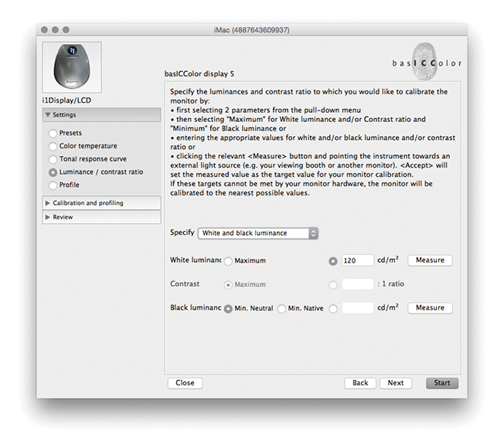504x448 pixels.
Task: Select the Presets radio option
Action: 53,134
